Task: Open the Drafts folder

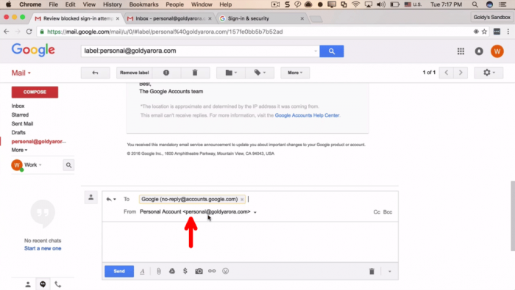Action: 18,132
